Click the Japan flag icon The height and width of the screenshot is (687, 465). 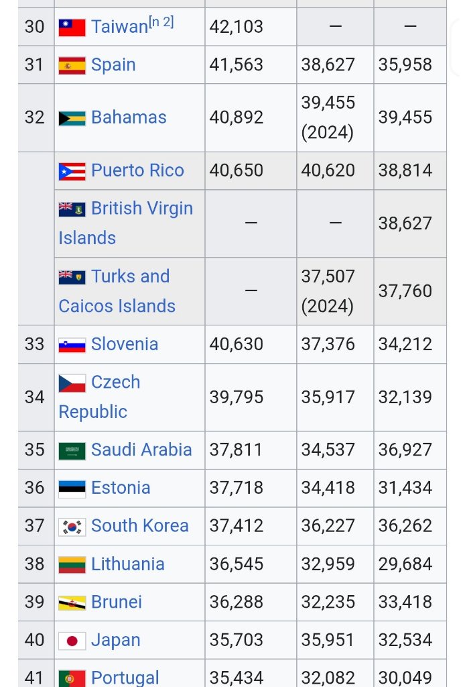pyautogui.click(x=72, y=641)
